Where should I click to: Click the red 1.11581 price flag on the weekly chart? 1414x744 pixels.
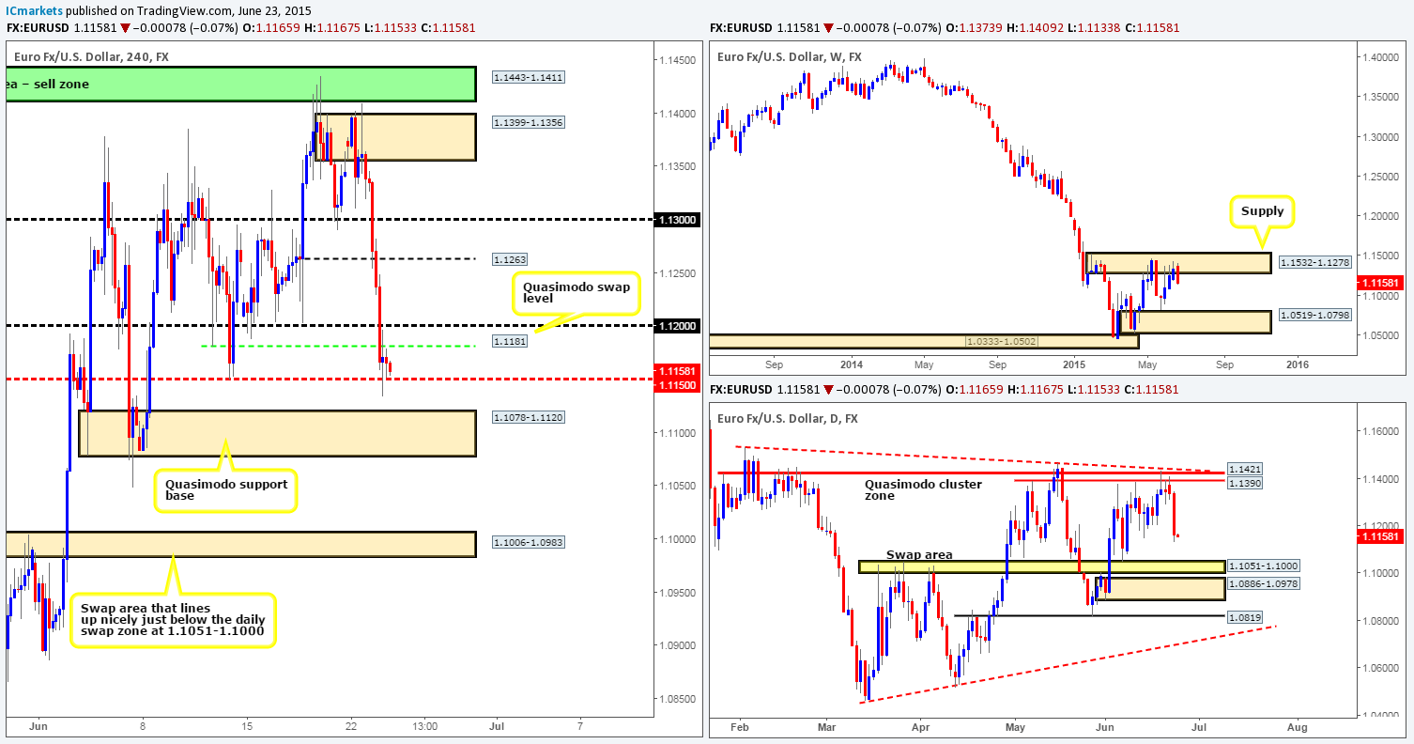pyautogui.click(x=1380, y=281)
